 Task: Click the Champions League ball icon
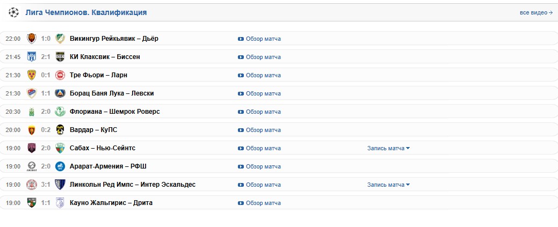pos(14,12)
